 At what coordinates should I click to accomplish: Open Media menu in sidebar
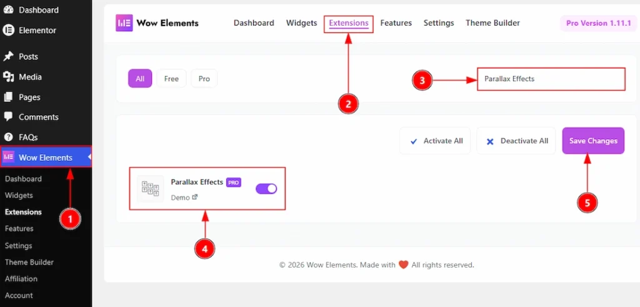[30, 77]
